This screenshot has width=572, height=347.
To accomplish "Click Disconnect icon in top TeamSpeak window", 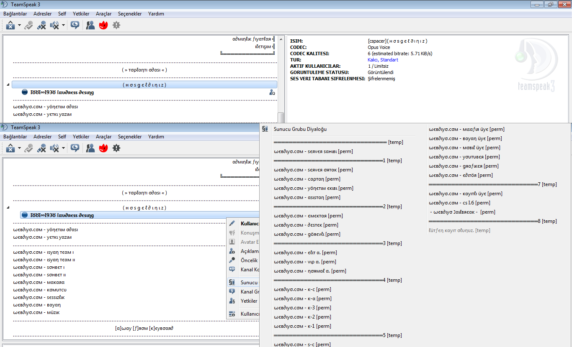I will (x=10, y=25).
